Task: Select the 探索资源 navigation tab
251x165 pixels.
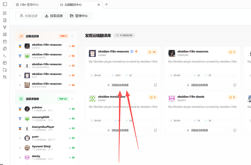Action: pyautogui.click(x=54, y=16)
